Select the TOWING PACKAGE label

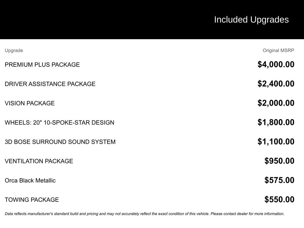coord(32,200)
